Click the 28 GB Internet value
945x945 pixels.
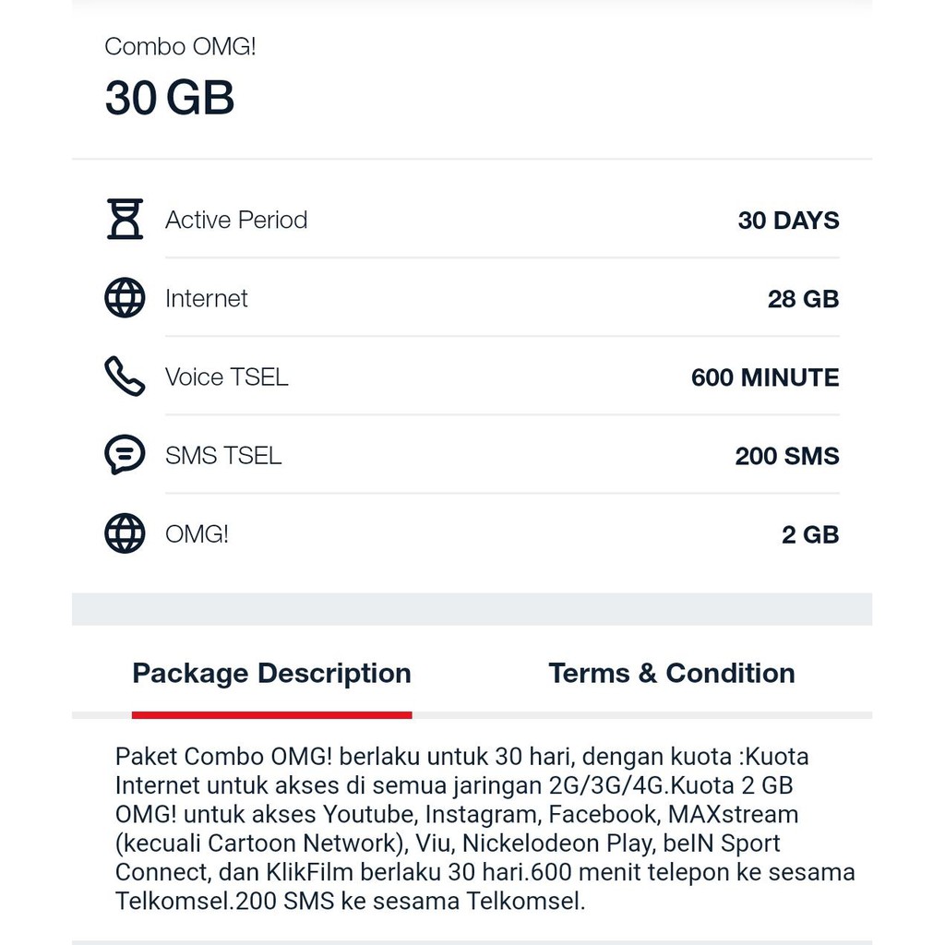click(803, 298)
